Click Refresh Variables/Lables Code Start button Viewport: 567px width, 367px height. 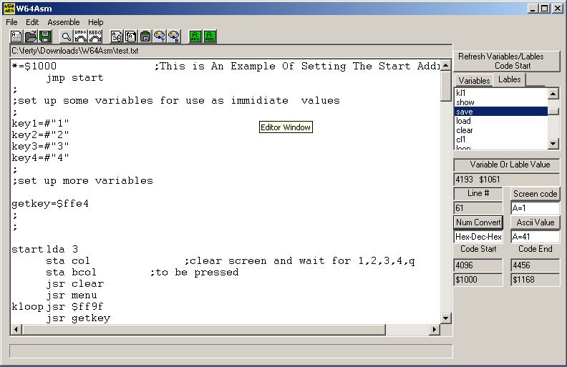(507, 61)
